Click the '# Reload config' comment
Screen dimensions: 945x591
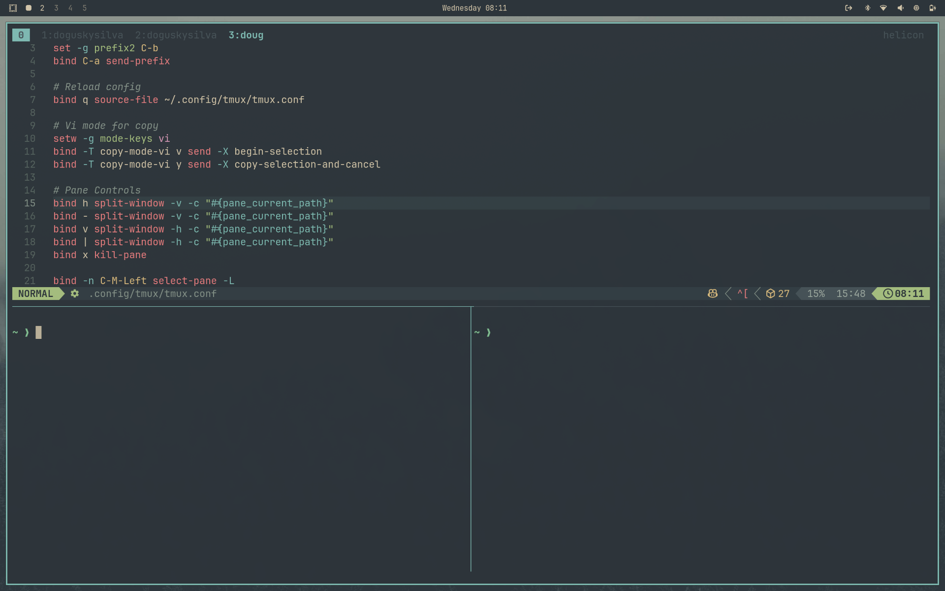coord(97,87)
